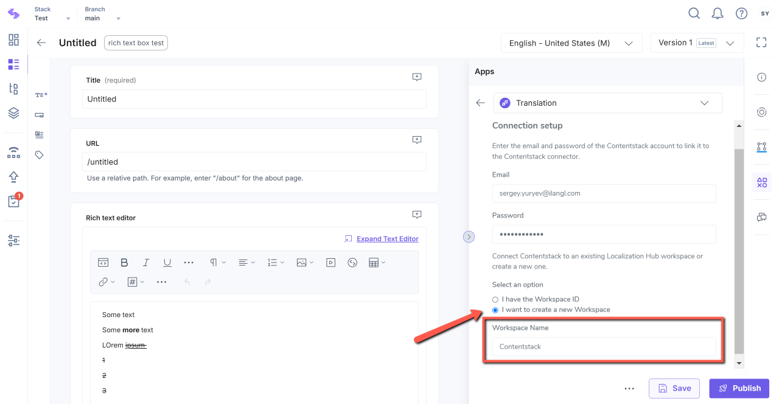
Task: Open Assets stack icon in left sidebar
Action: coord(13,113)
